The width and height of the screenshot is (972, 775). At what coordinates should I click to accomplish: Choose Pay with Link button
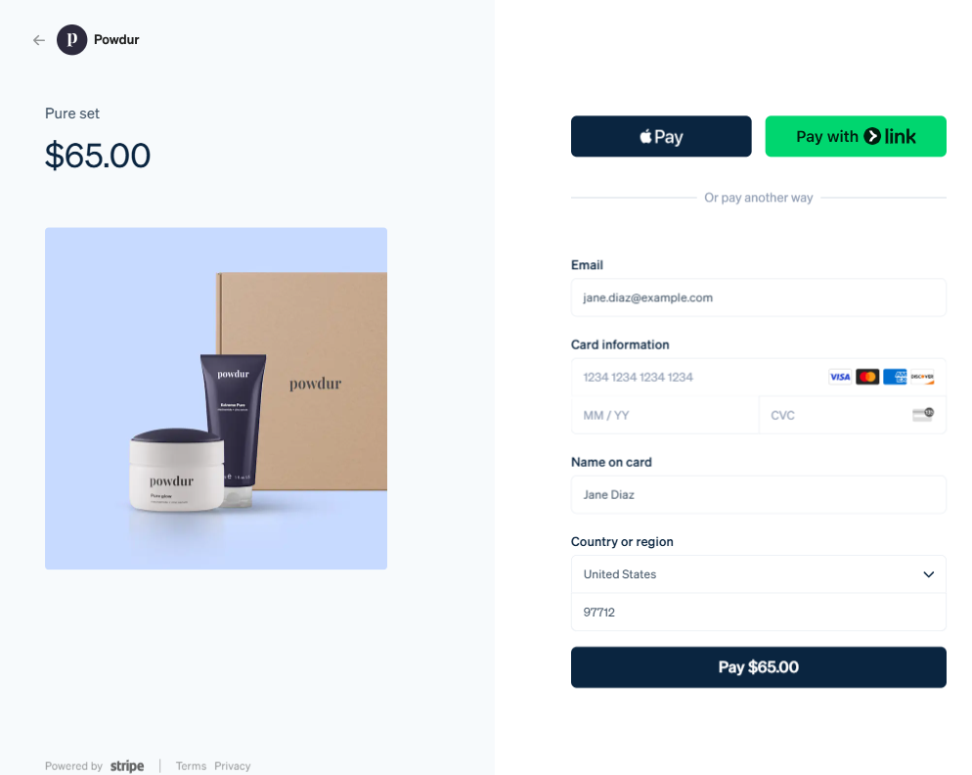tap(856, 137)
